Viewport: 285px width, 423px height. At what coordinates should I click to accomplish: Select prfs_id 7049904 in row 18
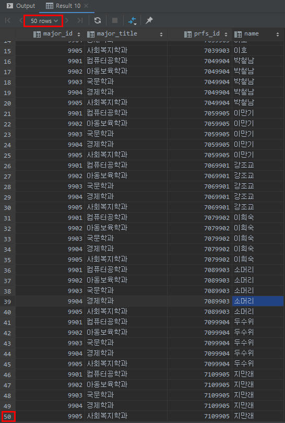tap(199, 82)
